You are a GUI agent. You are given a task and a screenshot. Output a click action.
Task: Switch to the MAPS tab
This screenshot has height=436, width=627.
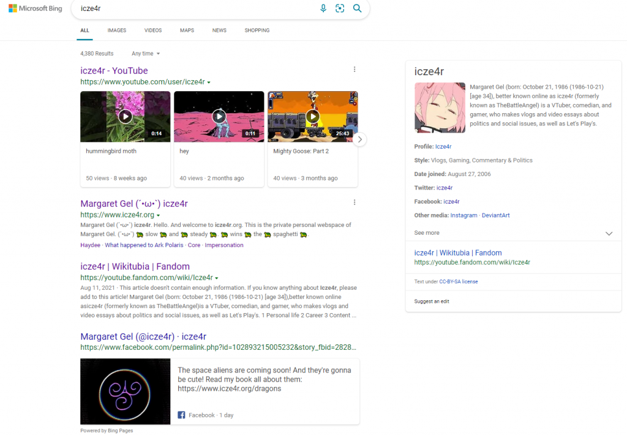pos(187,31)
